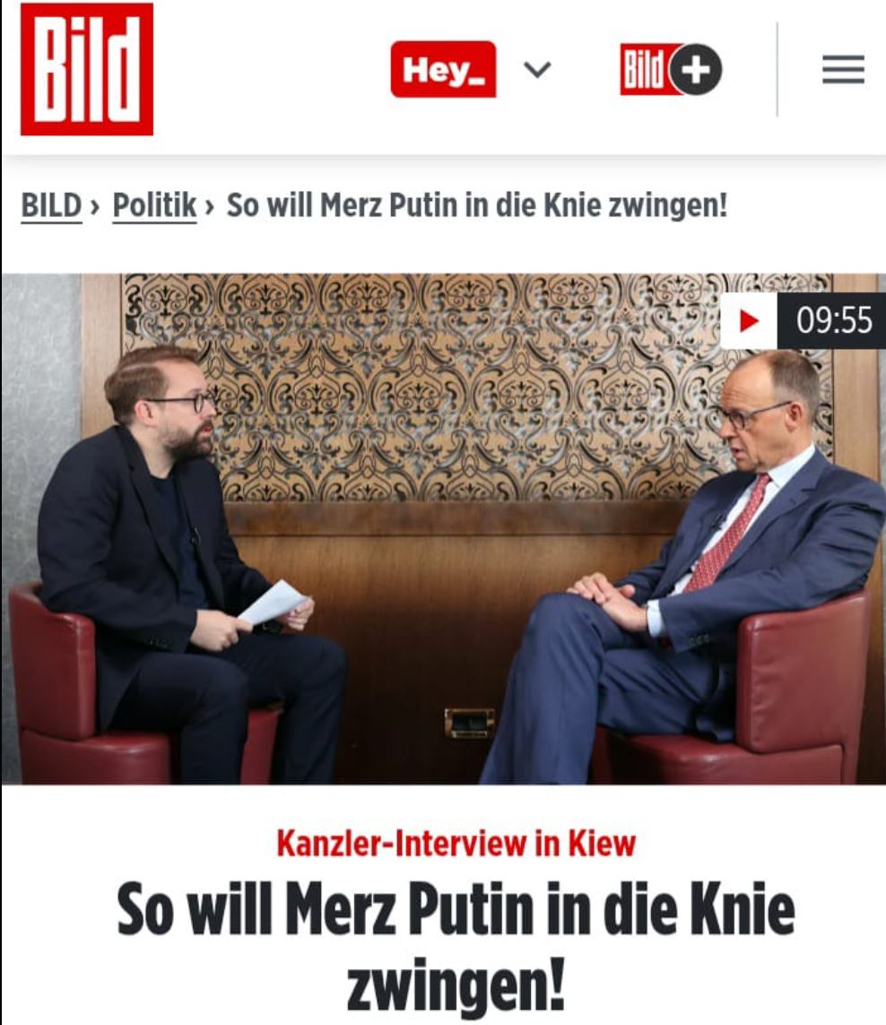This screenshot has height=1025, width=886.
Task: Open the hamburger navigation menu
Action: tap(844, 69)
